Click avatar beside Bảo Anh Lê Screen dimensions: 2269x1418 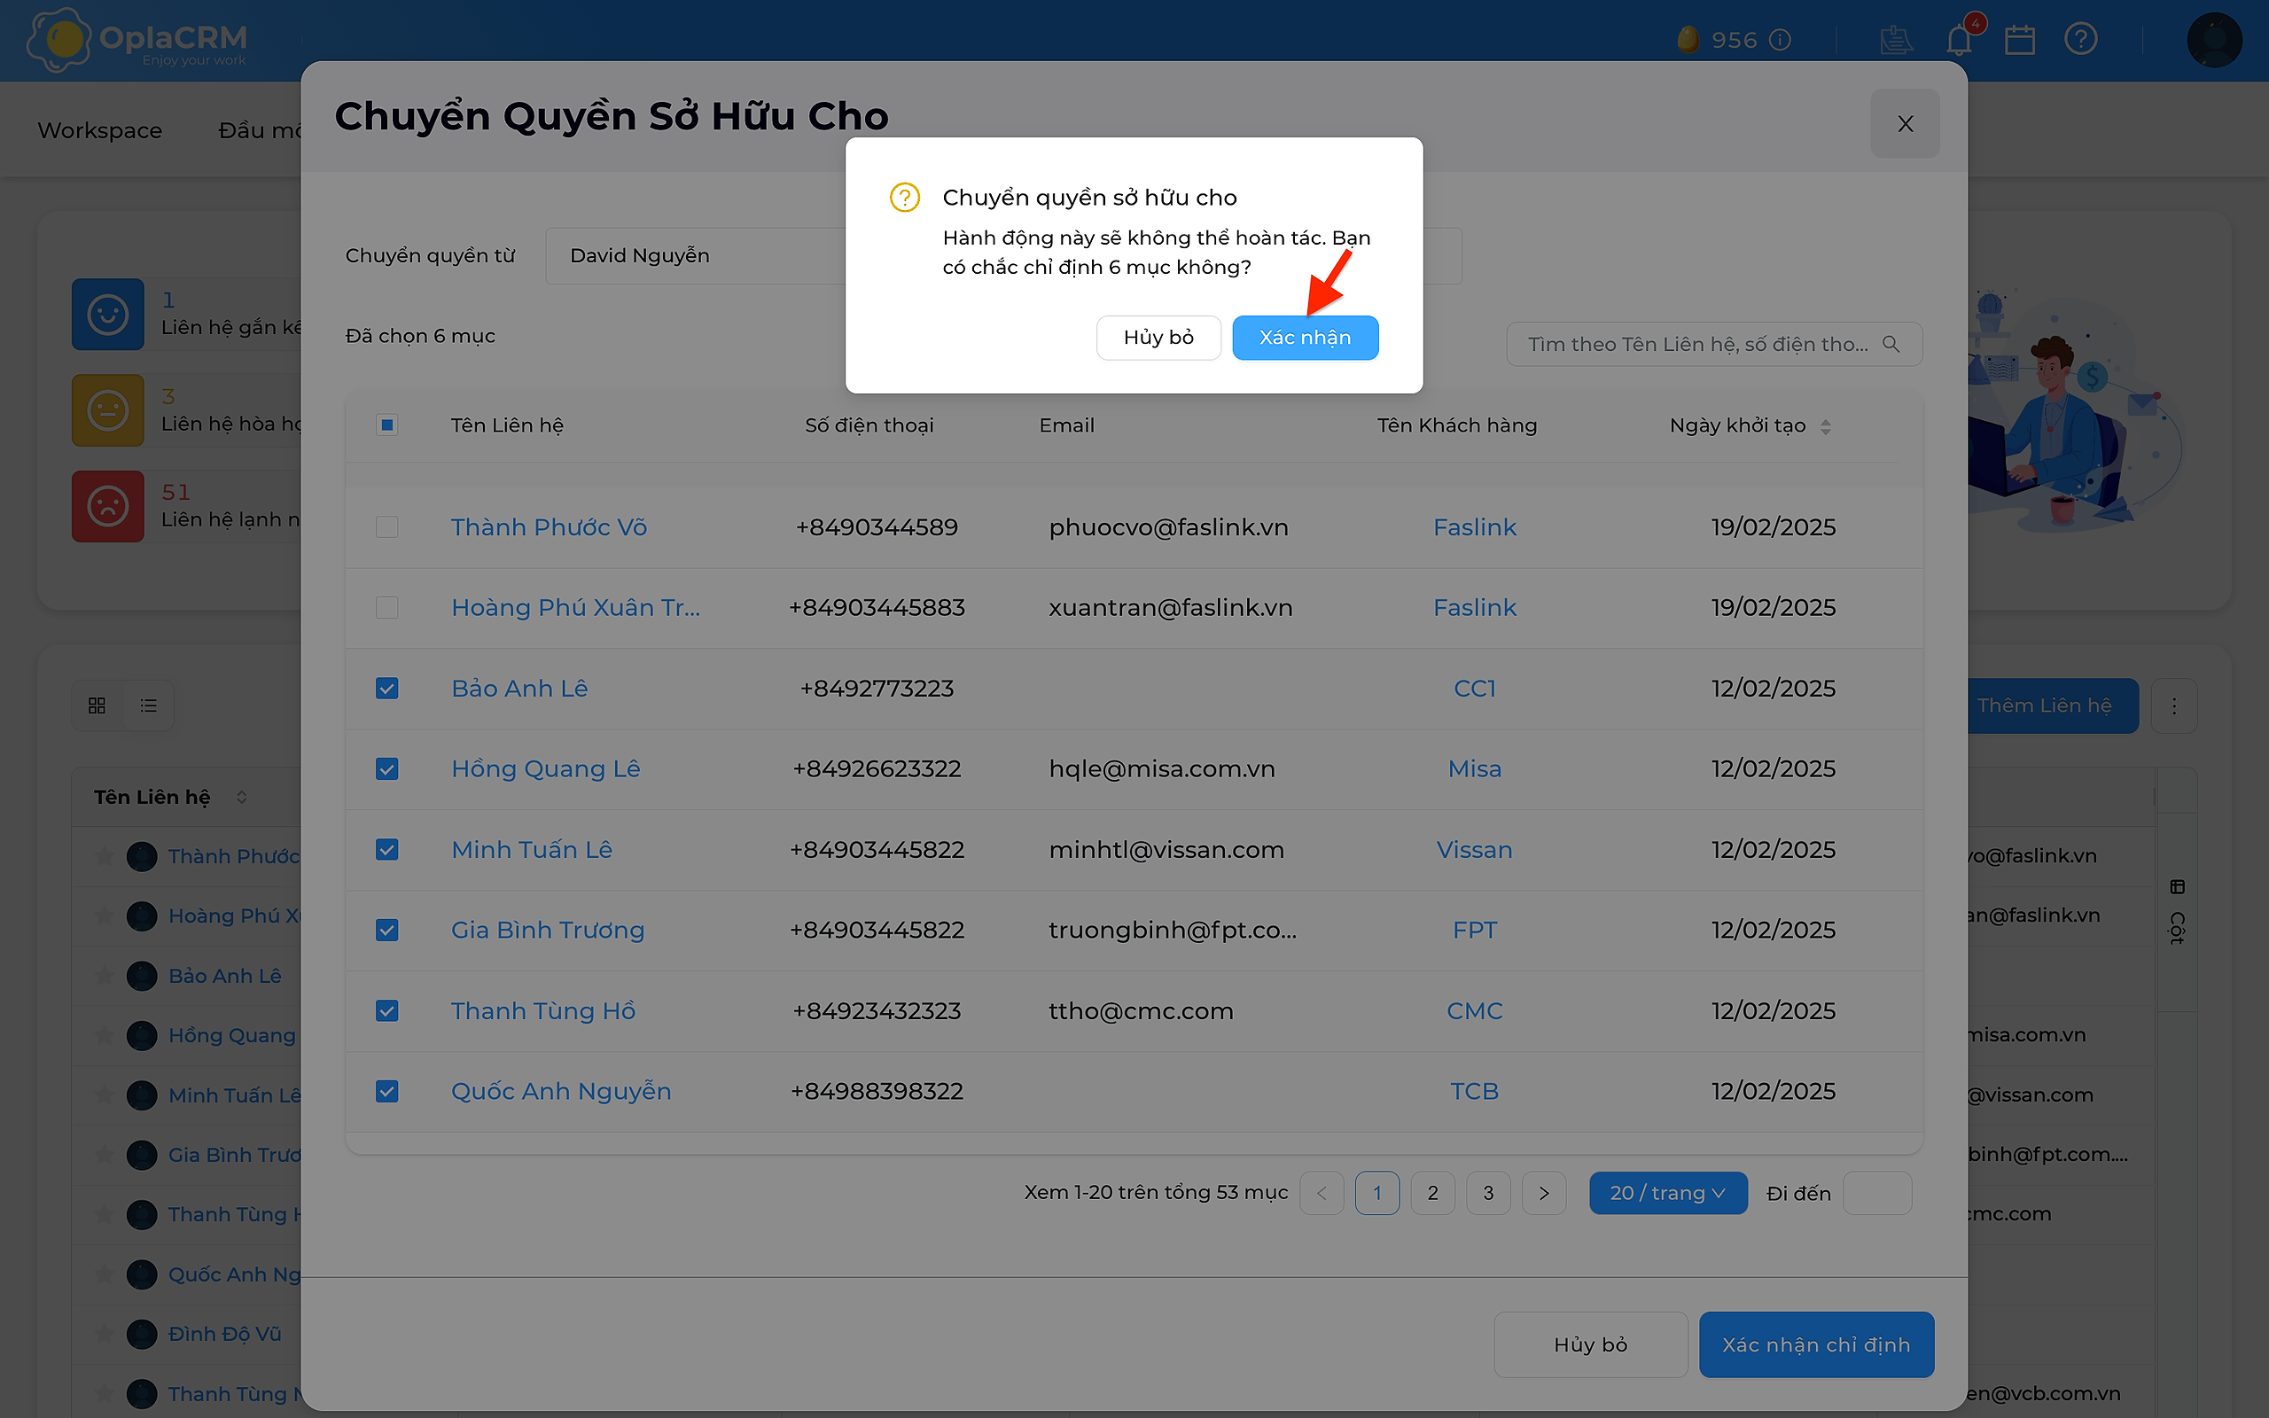click(142, 976)
